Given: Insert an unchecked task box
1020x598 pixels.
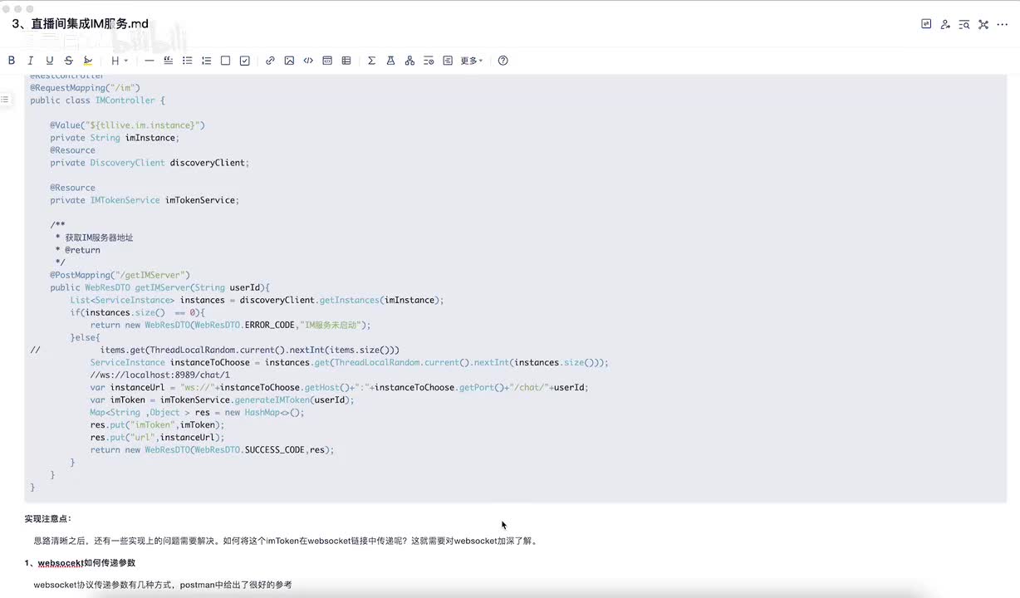Looking at the screenshot, I should [225, 61].
